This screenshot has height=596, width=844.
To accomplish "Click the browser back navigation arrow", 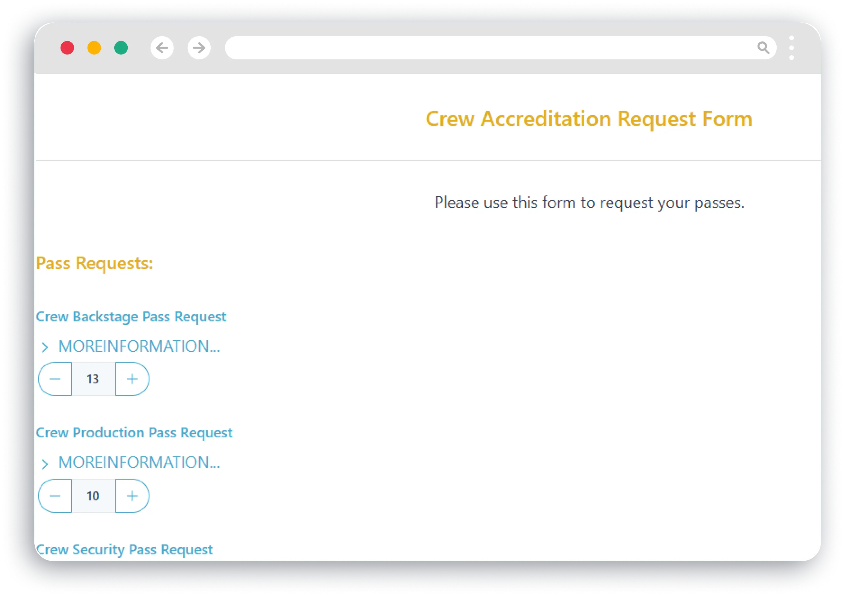I will tap(162, 48).
